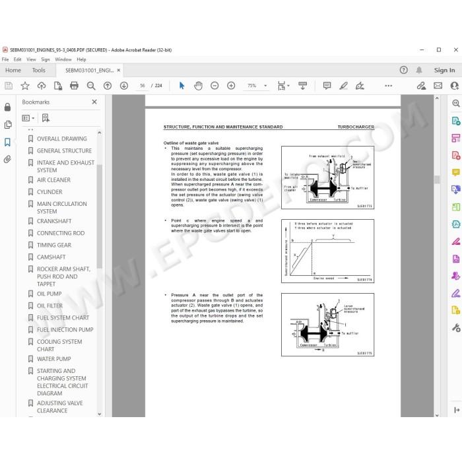Open the OVERALL DRAWING bookmark

pos(61,139)
